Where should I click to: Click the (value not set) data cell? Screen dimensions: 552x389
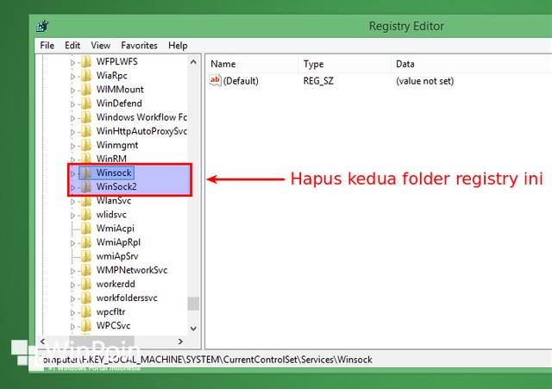pos(425,81)
